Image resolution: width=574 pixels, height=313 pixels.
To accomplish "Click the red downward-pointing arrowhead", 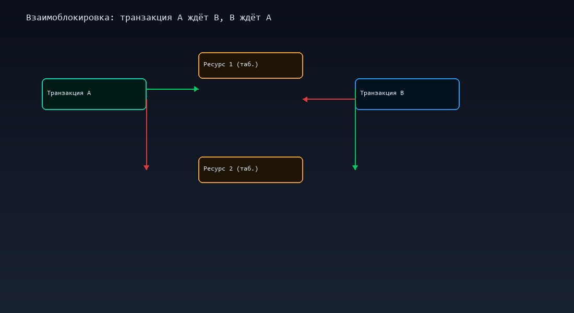I will [147, 167].
